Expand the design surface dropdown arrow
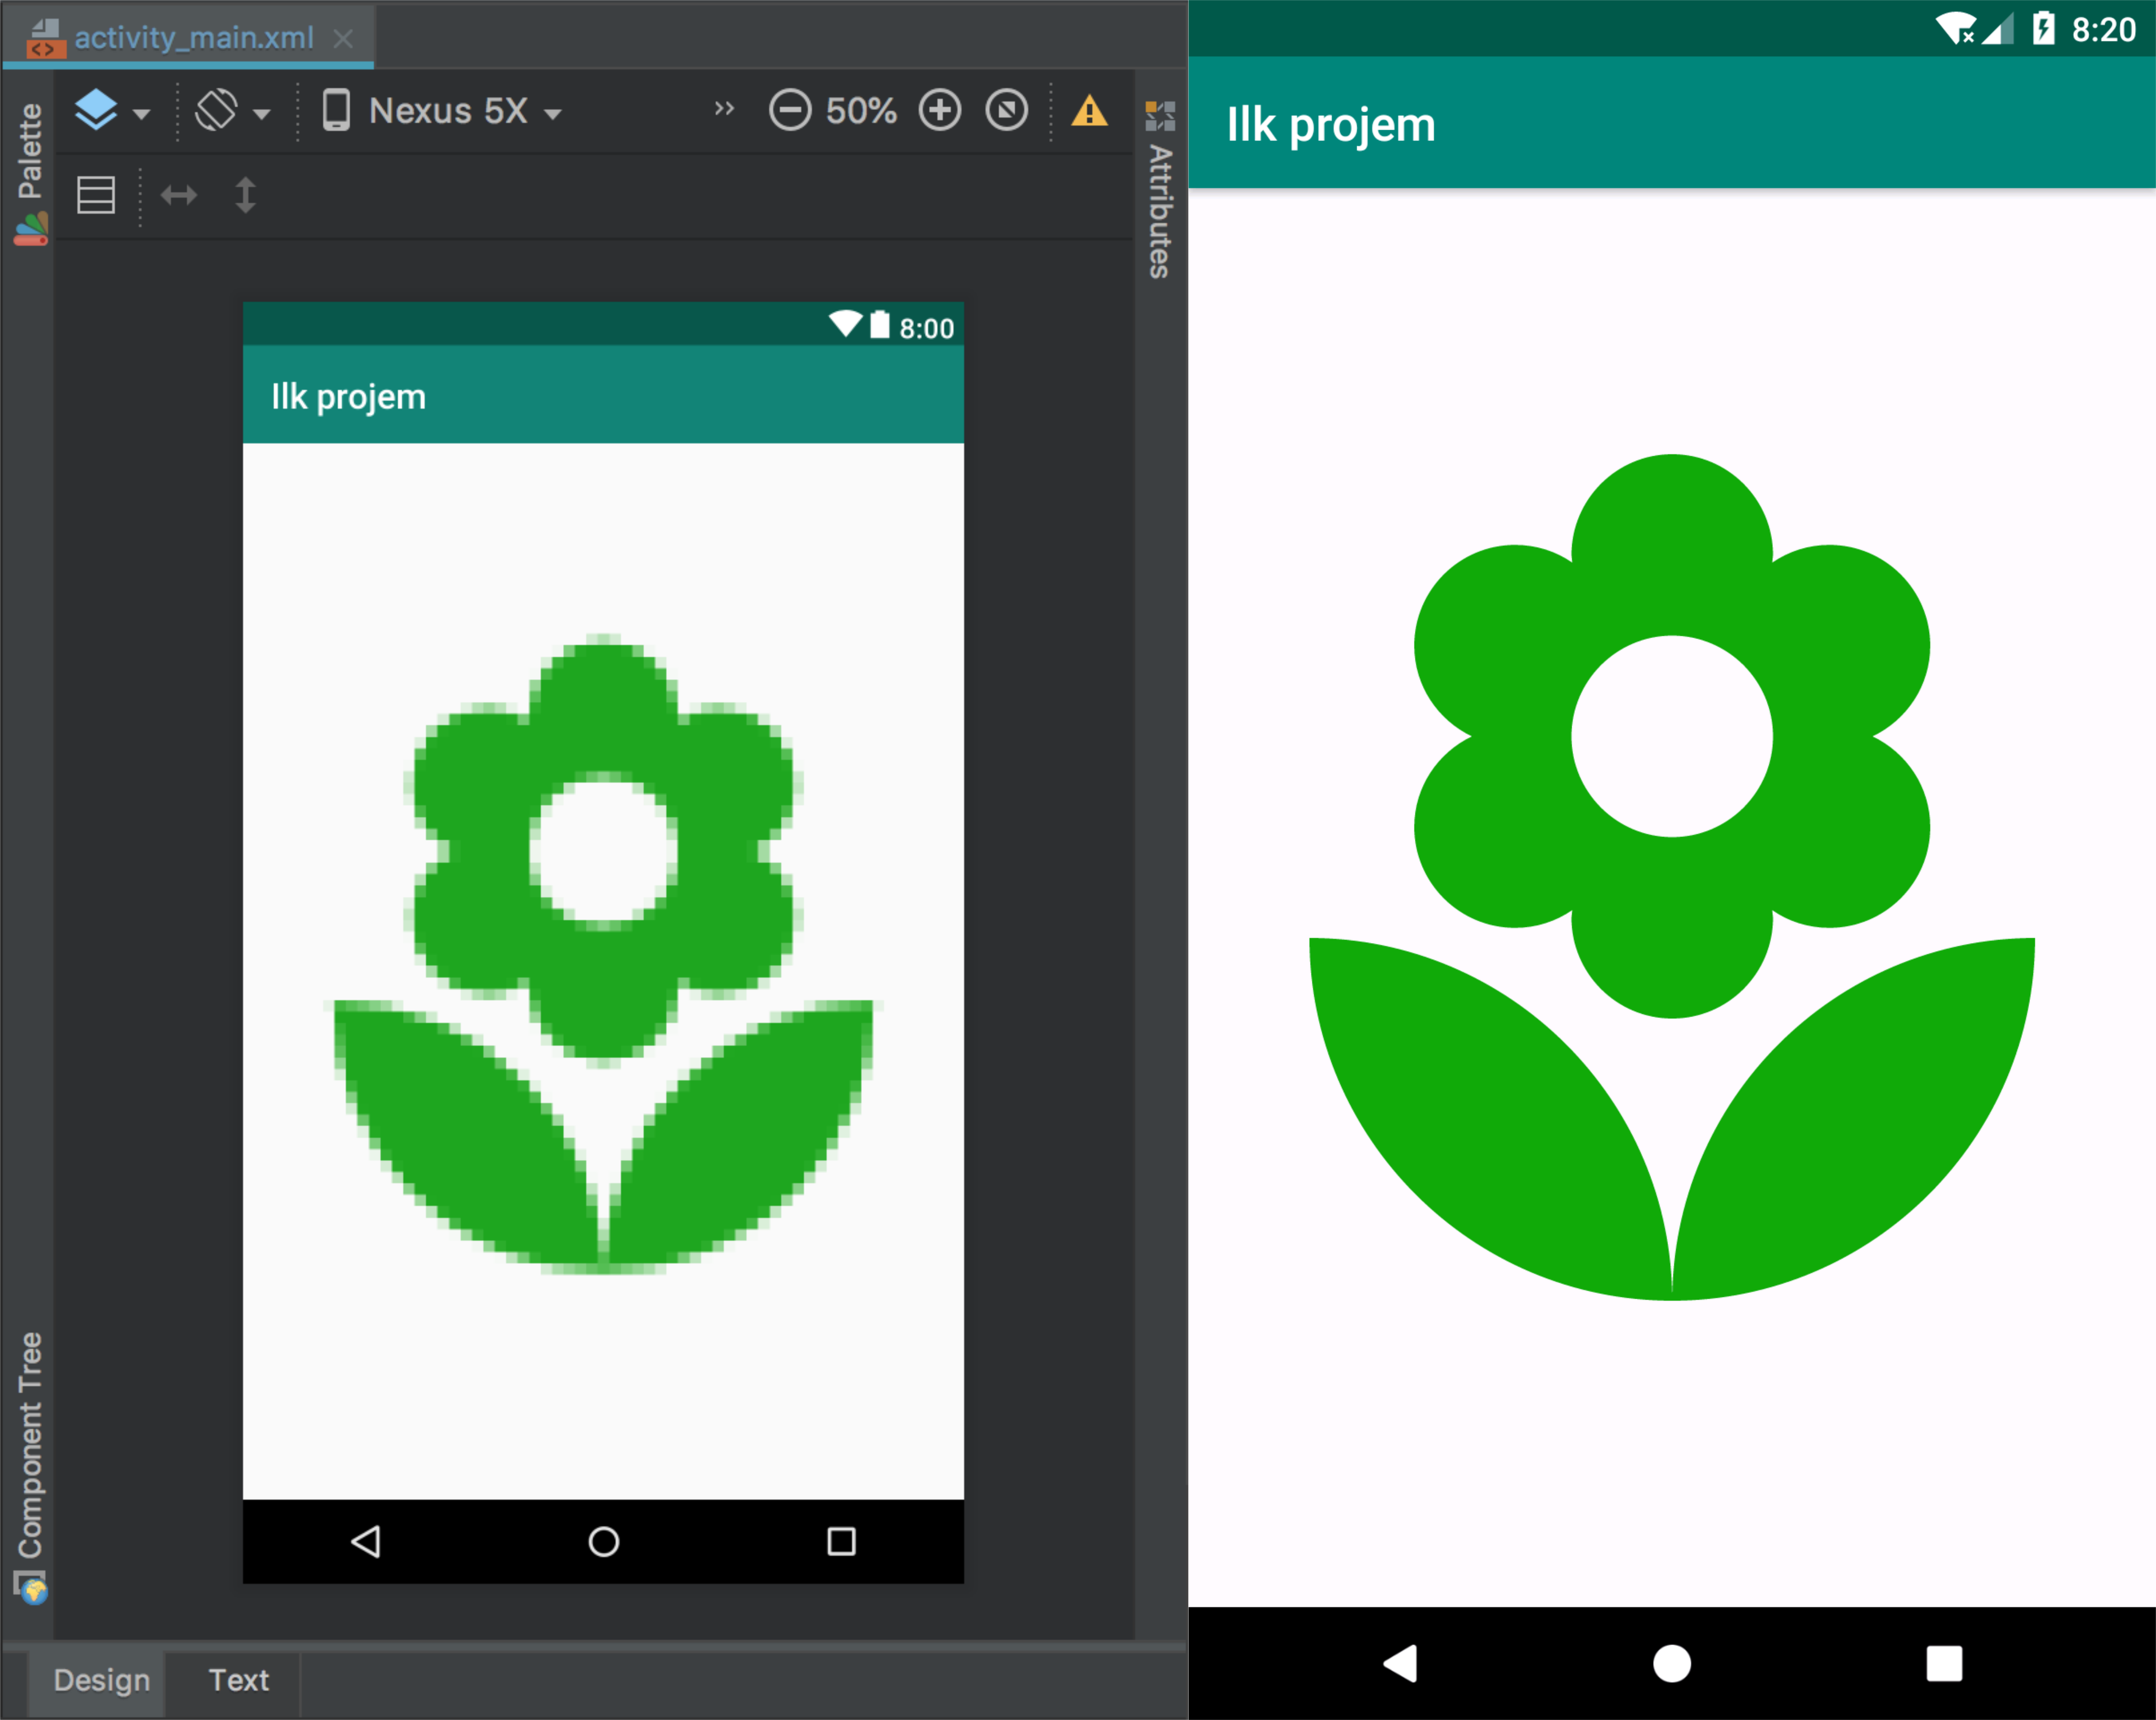 (141, 114)
